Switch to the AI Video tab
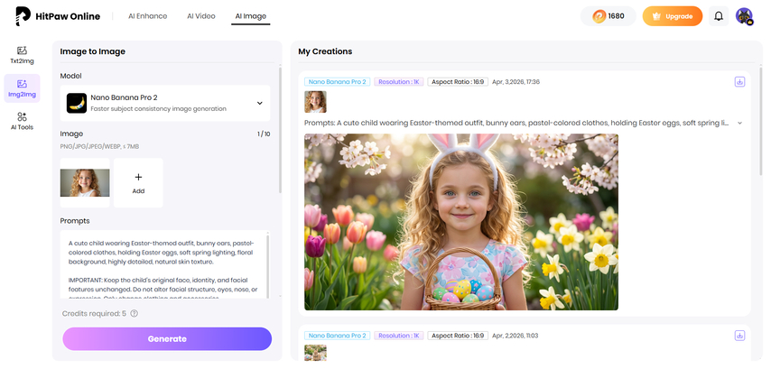This screenshot has width=771, height=369. tap(201, 16)
